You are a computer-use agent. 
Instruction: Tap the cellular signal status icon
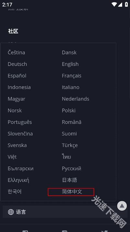point(120,5)
